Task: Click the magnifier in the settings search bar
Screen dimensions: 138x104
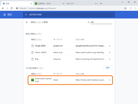Action: tap(26, 15)
